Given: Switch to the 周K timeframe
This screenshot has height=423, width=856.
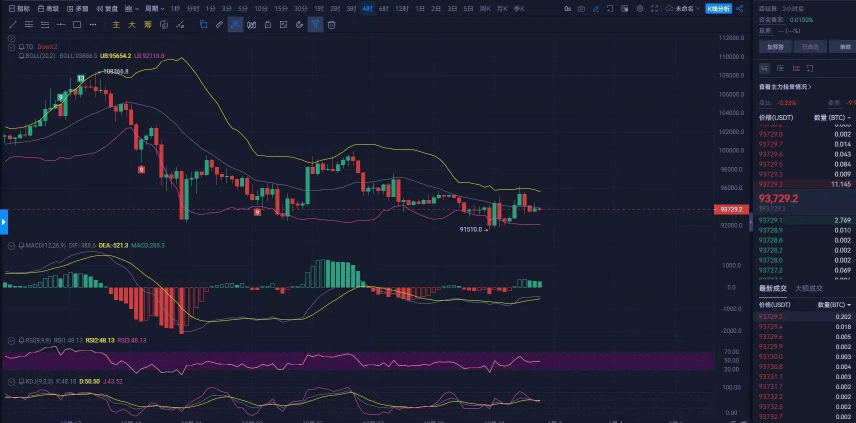Looking at the screenshot, I should 485,8.
